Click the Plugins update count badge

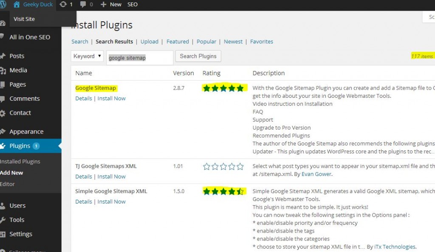(36, 146)
